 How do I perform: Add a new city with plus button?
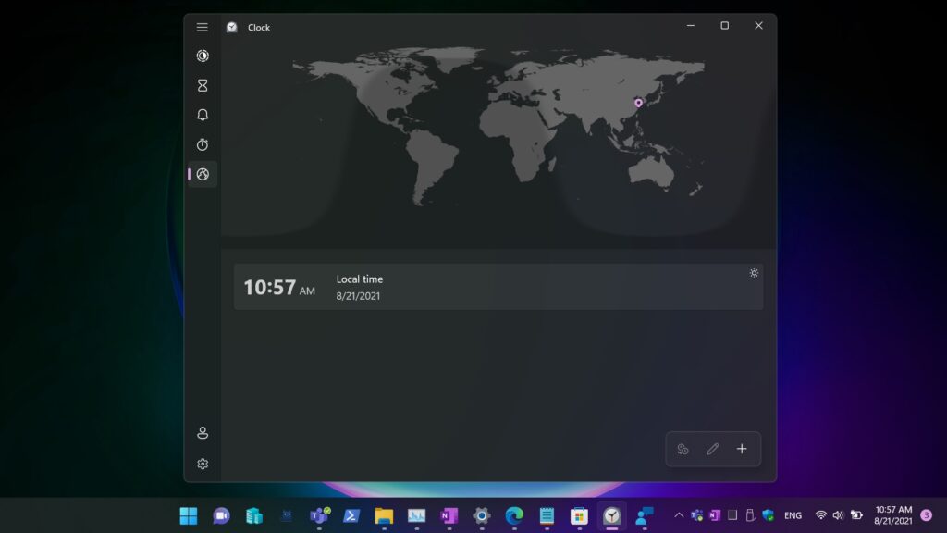[x=742, y=449]
